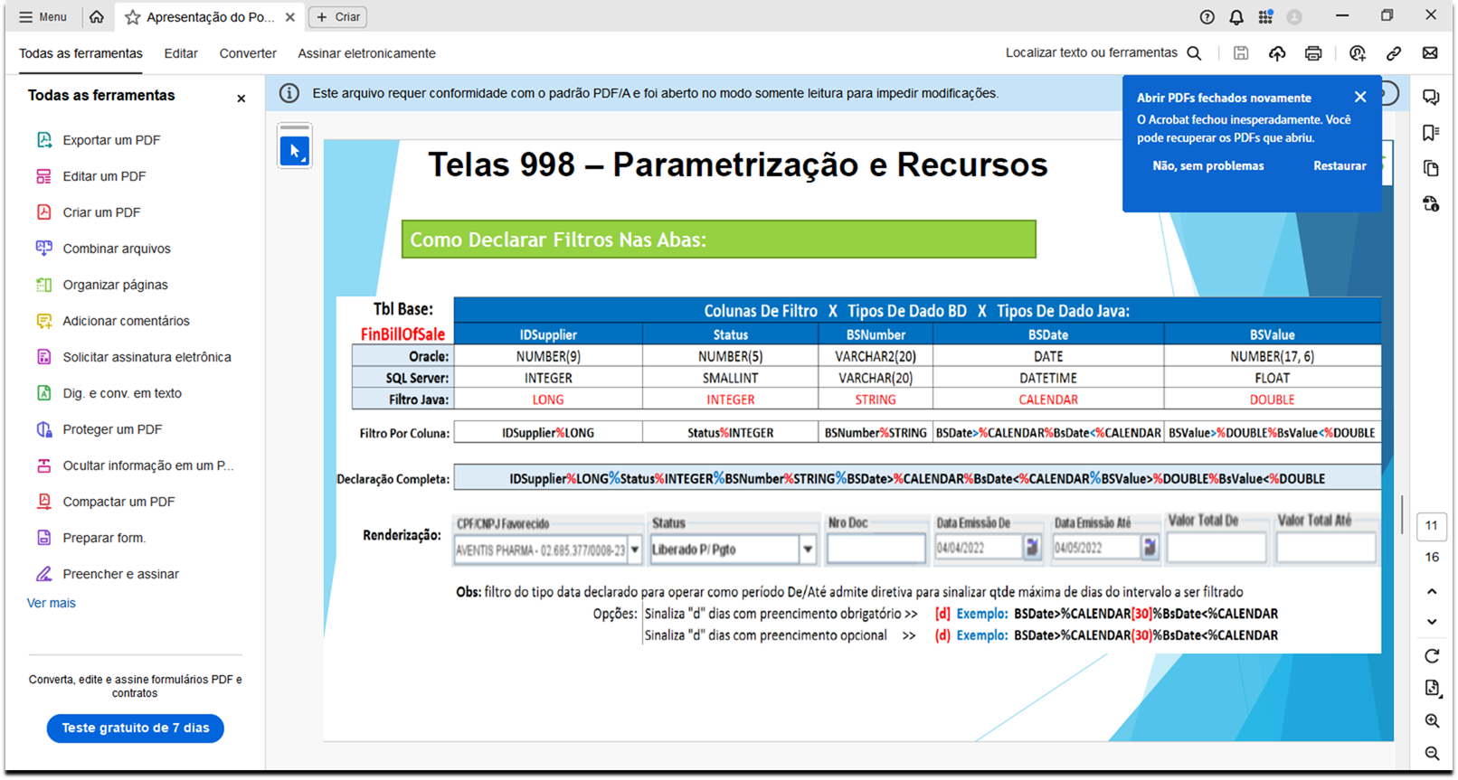Screen dimensions: 1458x780
Task: Click the cloud upload icon
Action: click(1277, 53)
